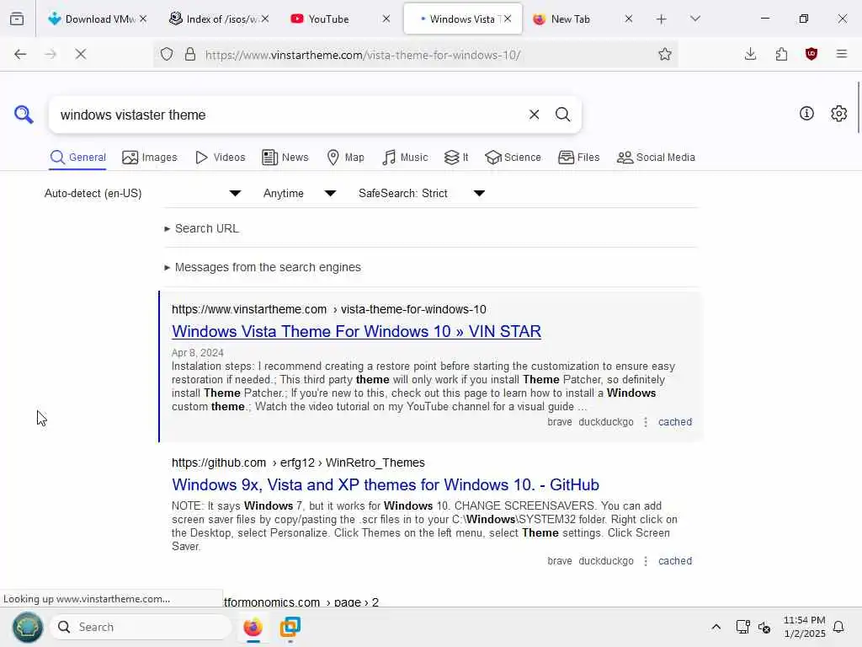Show hidden system tray icons
This screenshot has height=647, width=862.
pos(716,627)
